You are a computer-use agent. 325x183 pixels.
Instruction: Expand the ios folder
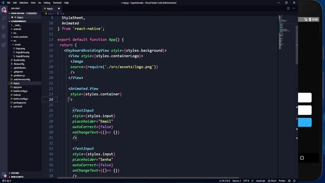24,33
